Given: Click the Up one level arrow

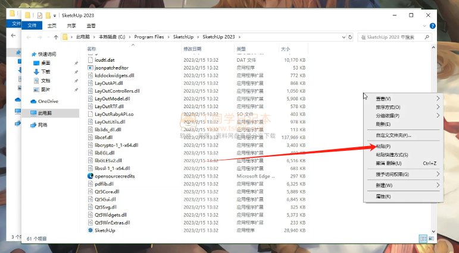Looking at the screenshot, I should pos(56,37).
